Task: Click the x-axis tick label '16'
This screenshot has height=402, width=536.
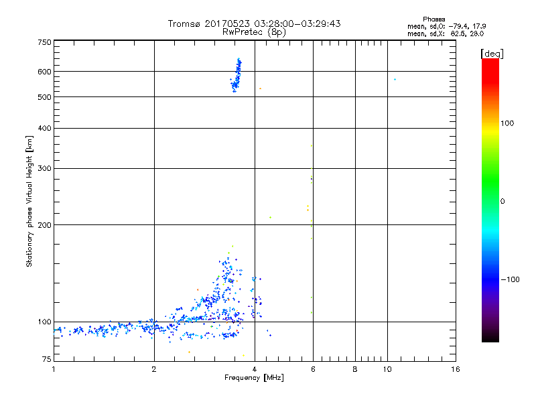Action: click(x=456, y=369)
